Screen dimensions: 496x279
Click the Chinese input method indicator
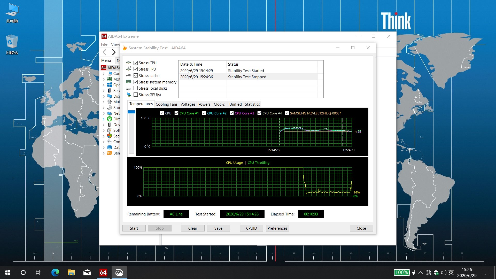click(451, 272)
